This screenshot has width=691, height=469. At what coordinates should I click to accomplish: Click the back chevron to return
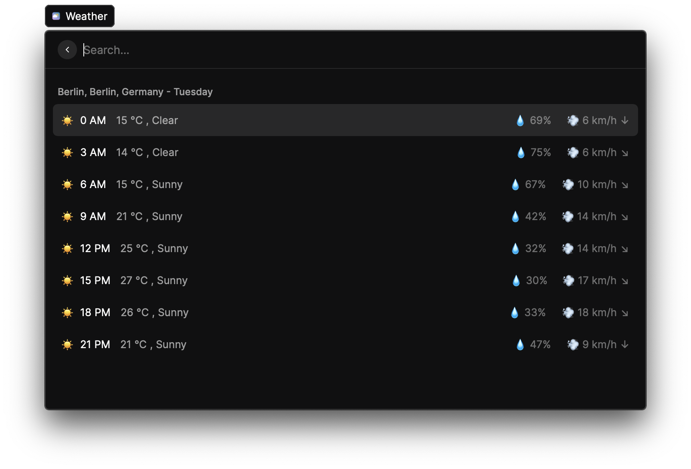point(67,50)
